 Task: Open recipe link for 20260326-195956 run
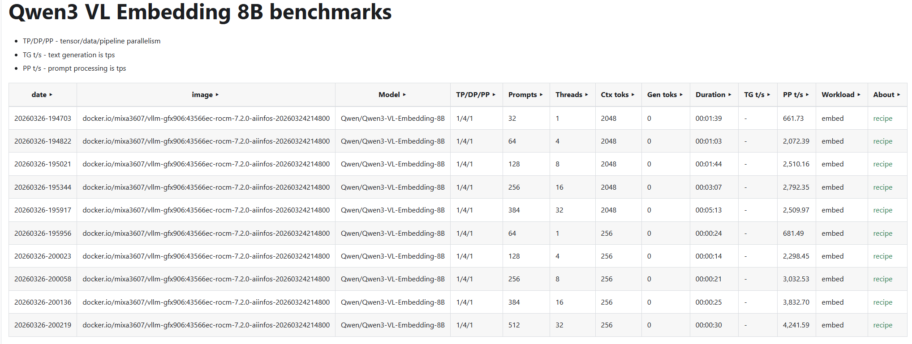pos(882,234)
